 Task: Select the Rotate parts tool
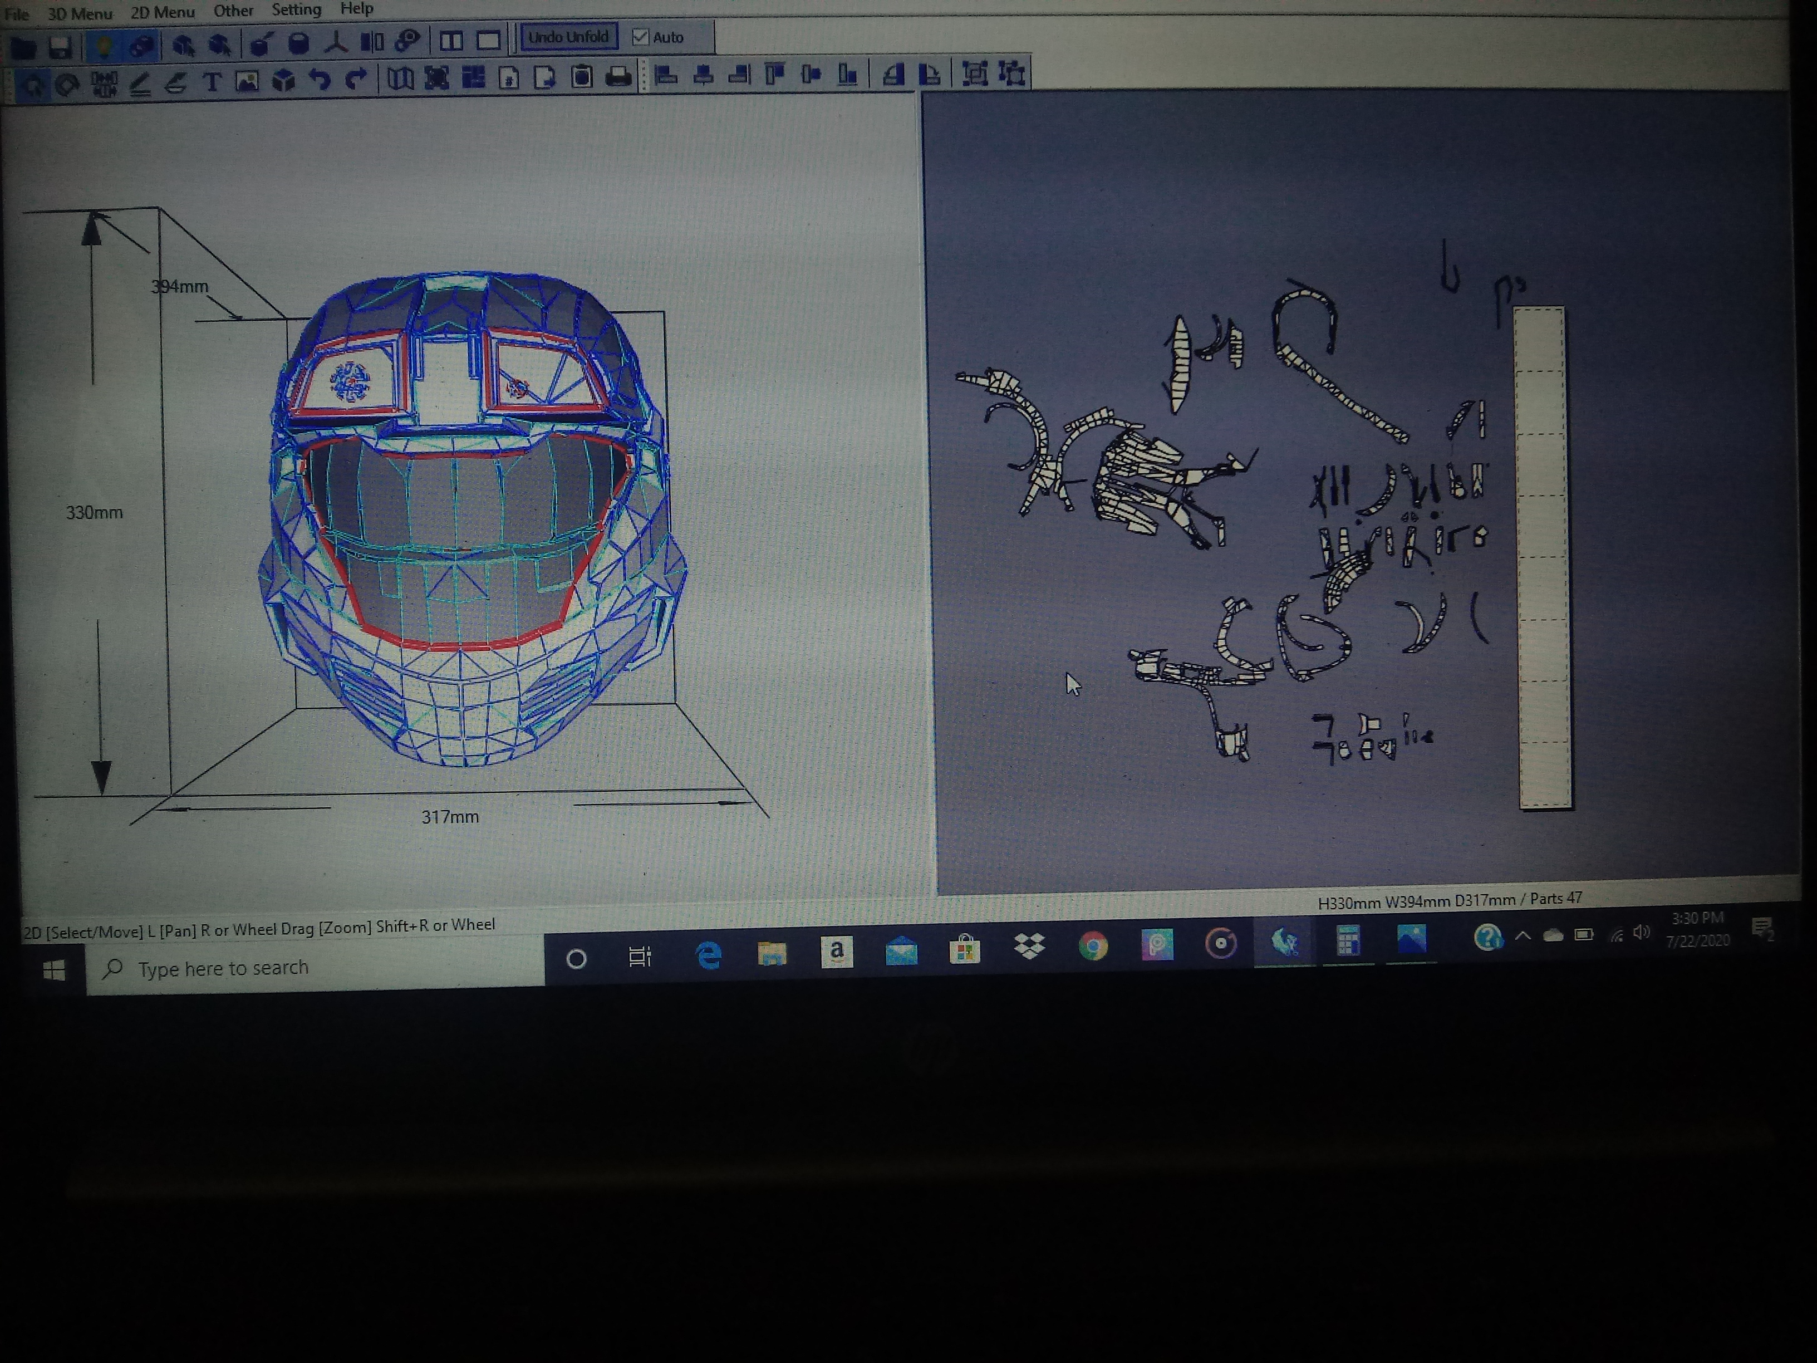(x=67, y=84)
